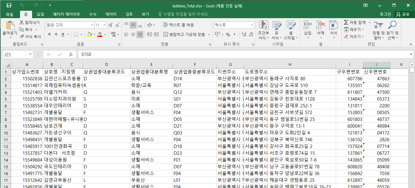Click the Redo arrow icon
Screen dimensions: 415x188
[35, 6]
